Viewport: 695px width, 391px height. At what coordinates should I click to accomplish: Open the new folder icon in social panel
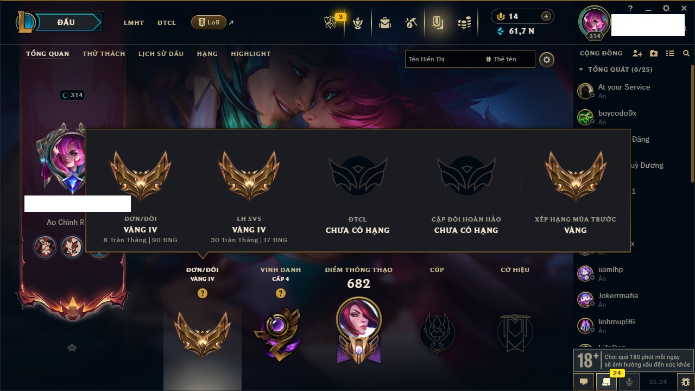click(x=654, y=53)
